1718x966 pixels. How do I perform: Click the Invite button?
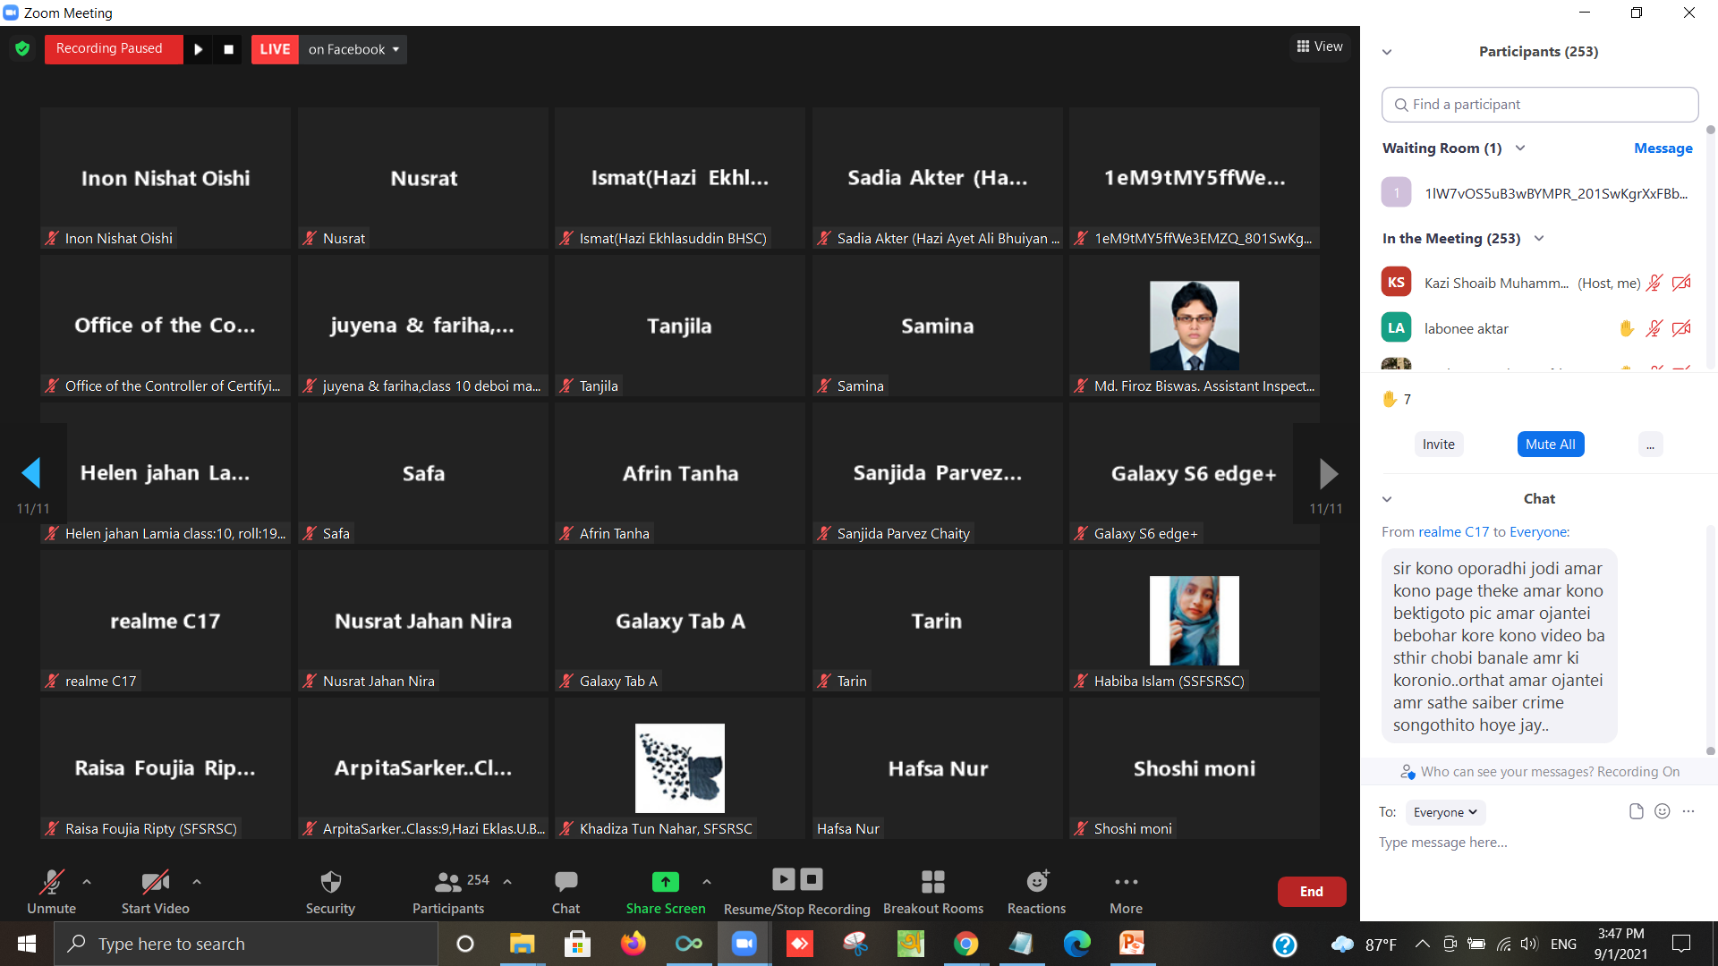[1439, 445]
